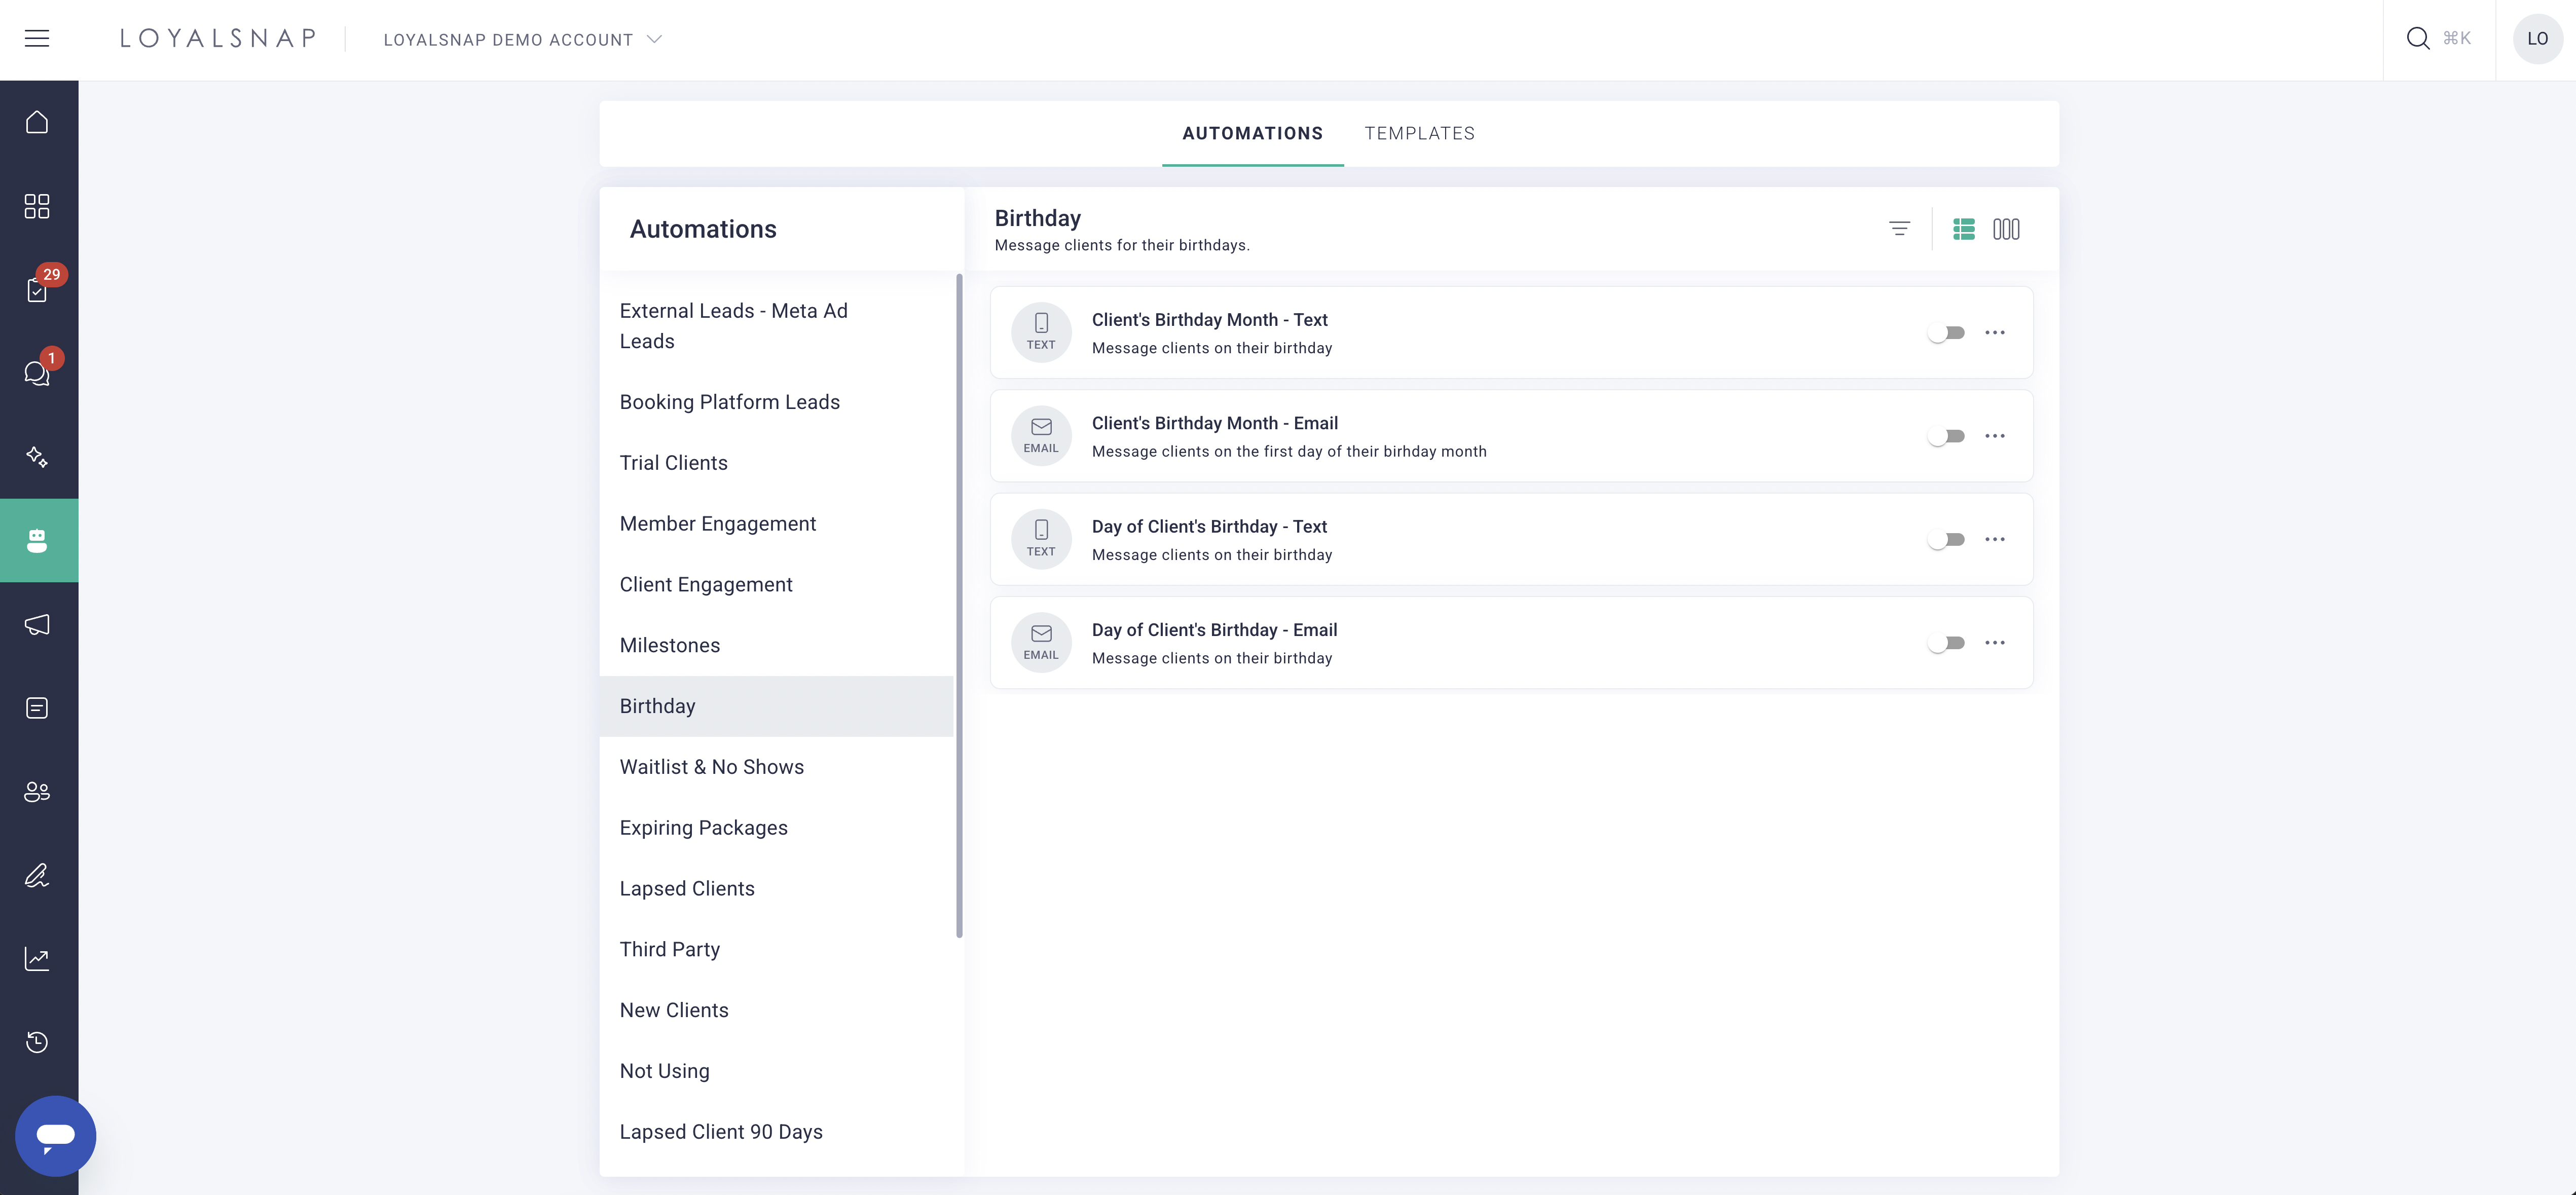Image resolution: width=2576 pixels, height=1195 pixels.
Task: Open the dashboard grid icon
Action: [x=37, y=206]
